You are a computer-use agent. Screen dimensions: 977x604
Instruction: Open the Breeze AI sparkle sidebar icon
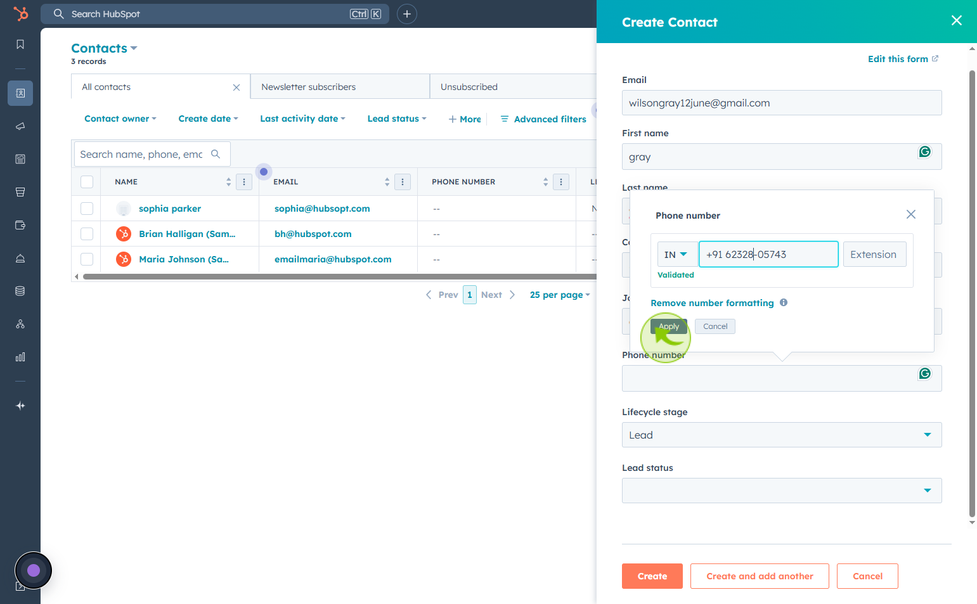tap(20, 406)
